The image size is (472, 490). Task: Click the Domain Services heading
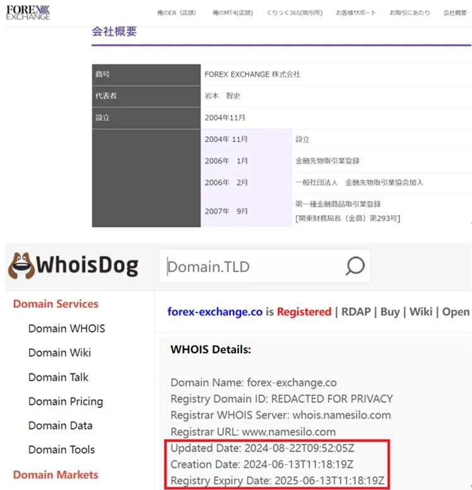click(x=56, y=304)
